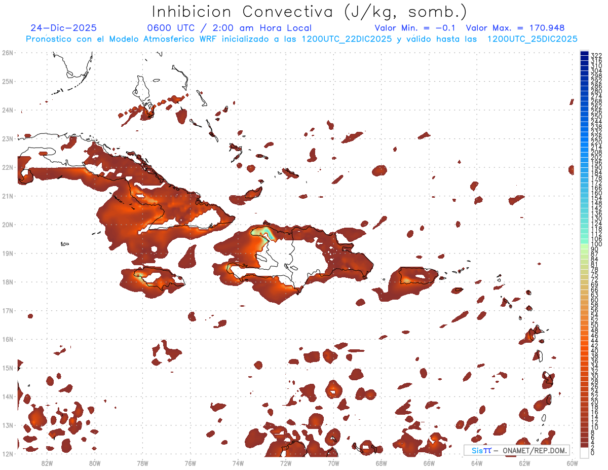This screenshot has height=470, width=608.
Task: Click the '1200UTC_22DIC2025' initialization time text
Action: [347, 39]
